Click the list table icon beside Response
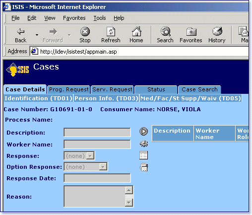Image resolution: width=252 pixels, height=215 pixels. [143, 155]
